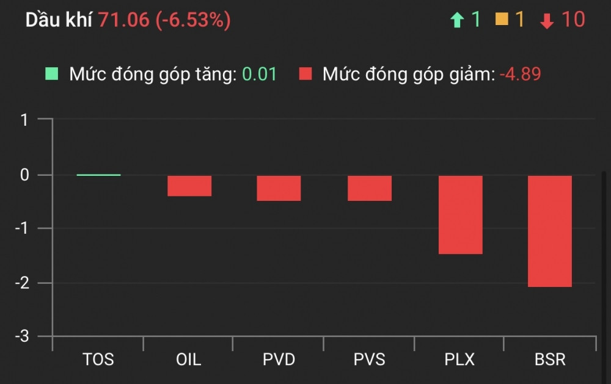Click the green up arrow icon
The height and width of the screenshot is (384, 611).
tap(457, 21)
